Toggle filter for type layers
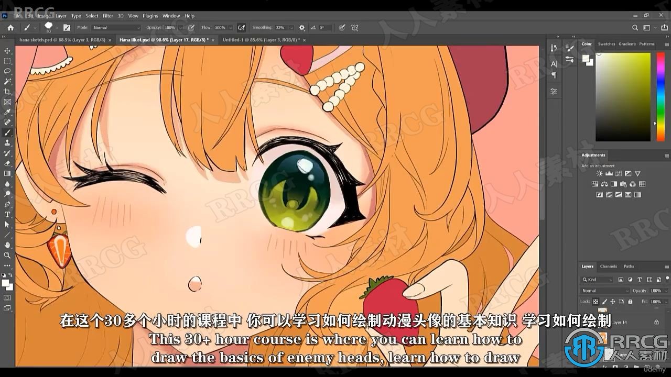The height and width of the screenshot is (377, 671). coord(640,280)
